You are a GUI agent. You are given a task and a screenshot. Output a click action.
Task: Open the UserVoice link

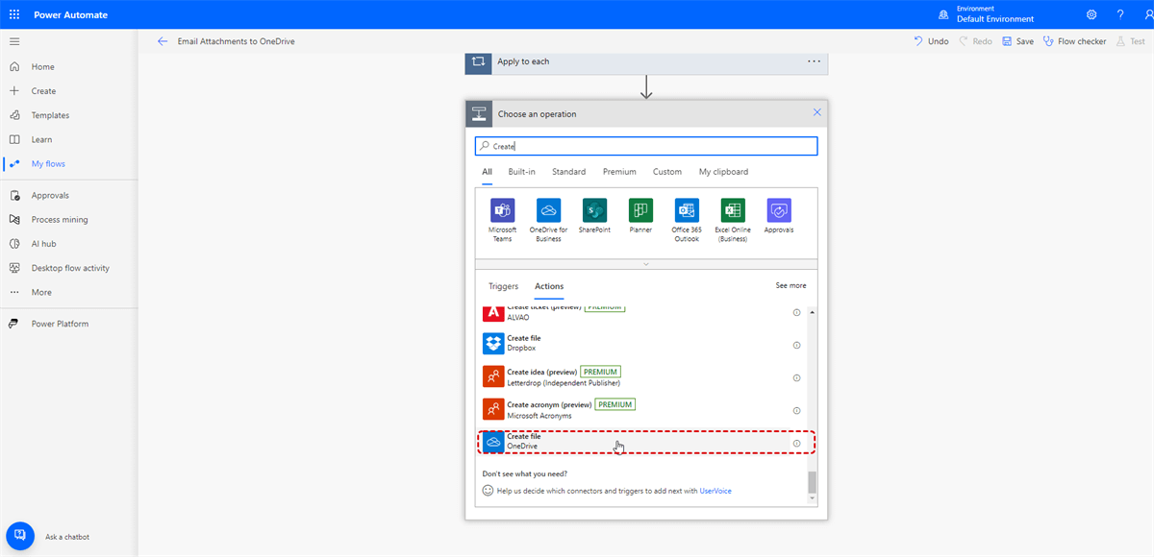pyautogui.click(x=715, y=491)
